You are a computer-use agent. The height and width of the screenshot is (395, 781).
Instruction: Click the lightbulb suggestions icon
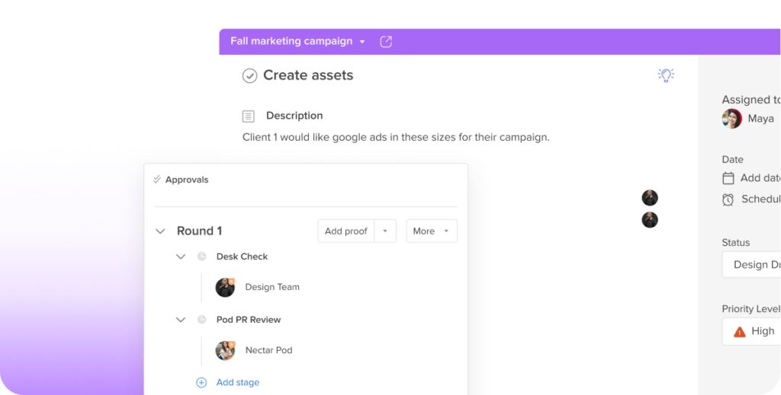[666, 75]
